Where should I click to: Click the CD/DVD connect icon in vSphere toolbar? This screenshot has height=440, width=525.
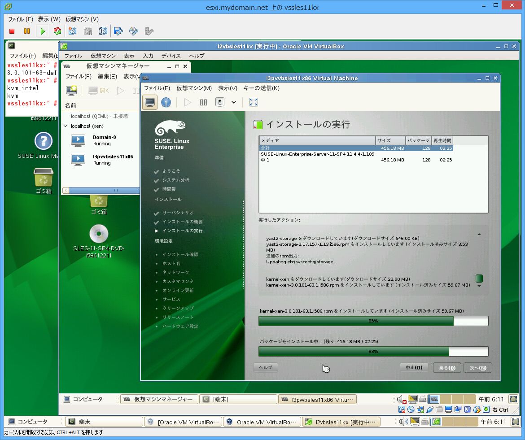coord(134,31)
